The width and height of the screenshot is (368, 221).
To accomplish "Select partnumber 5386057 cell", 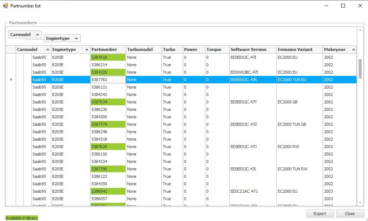I will [x=108, y=199].
